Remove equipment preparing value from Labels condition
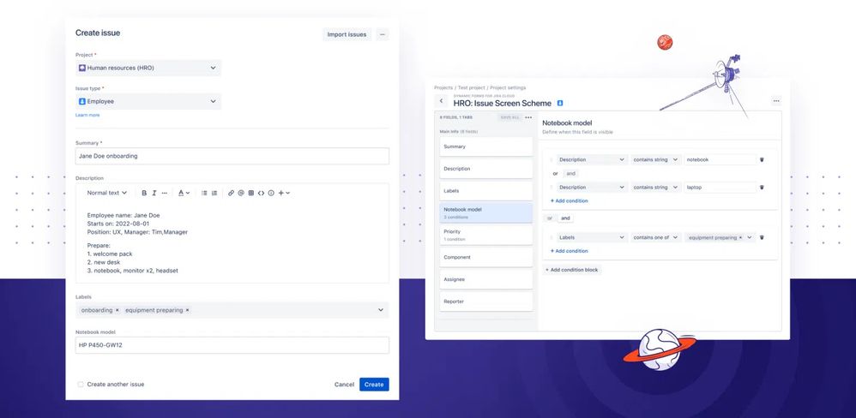Screen dimensions: 856x418 (740, 237)
